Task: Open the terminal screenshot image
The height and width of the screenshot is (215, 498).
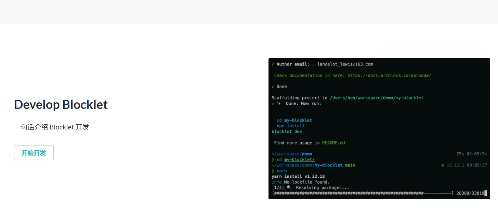Action: point(379,128)
